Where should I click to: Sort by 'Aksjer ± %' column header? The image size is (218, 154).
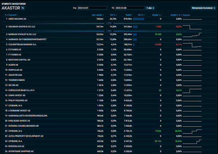point(176,15)
